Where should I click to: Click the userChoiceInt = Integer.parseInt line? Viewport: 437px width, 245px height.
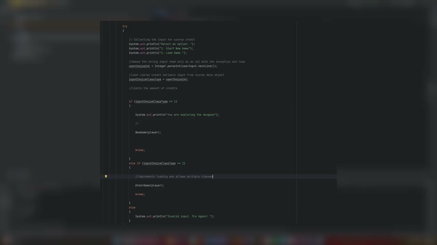pyautogui.click(x=173, y=66)
